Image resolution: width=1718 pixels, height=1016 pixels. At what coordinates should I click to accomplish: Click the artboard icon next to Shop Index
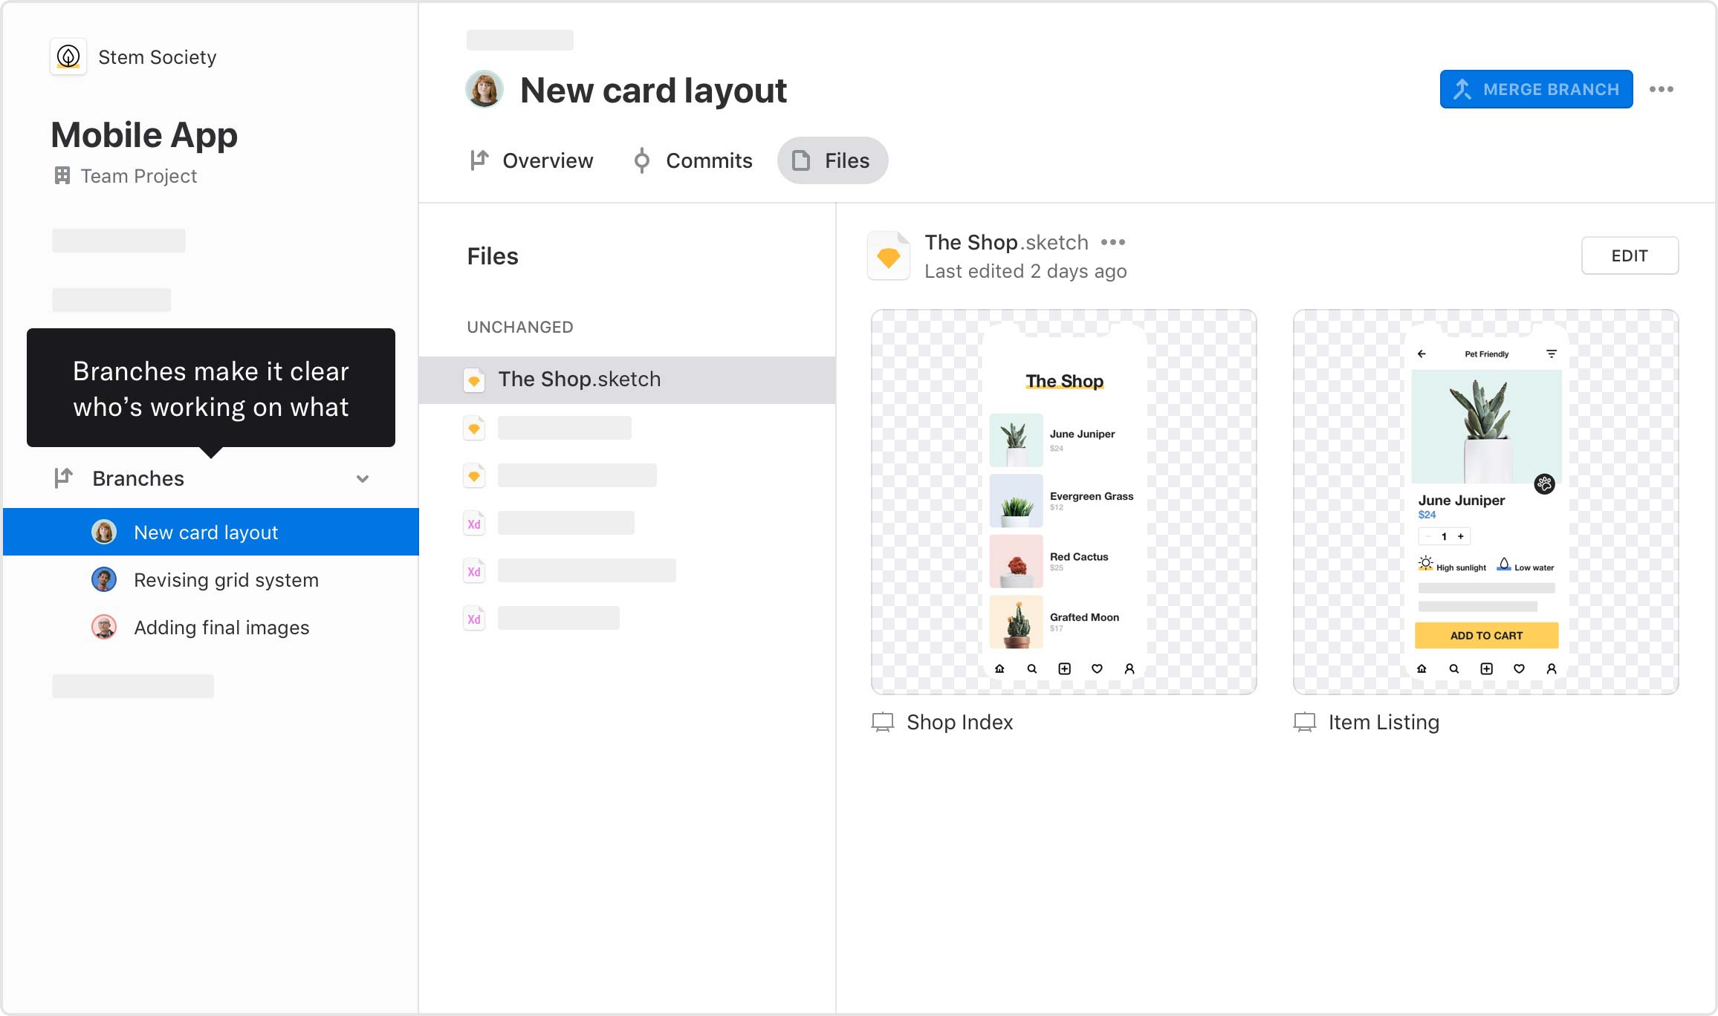coord(883,722)
